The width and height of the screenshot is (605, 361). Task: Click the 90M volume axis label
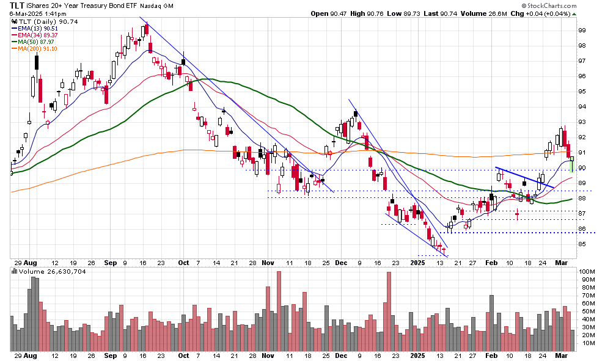coord(588,280)
